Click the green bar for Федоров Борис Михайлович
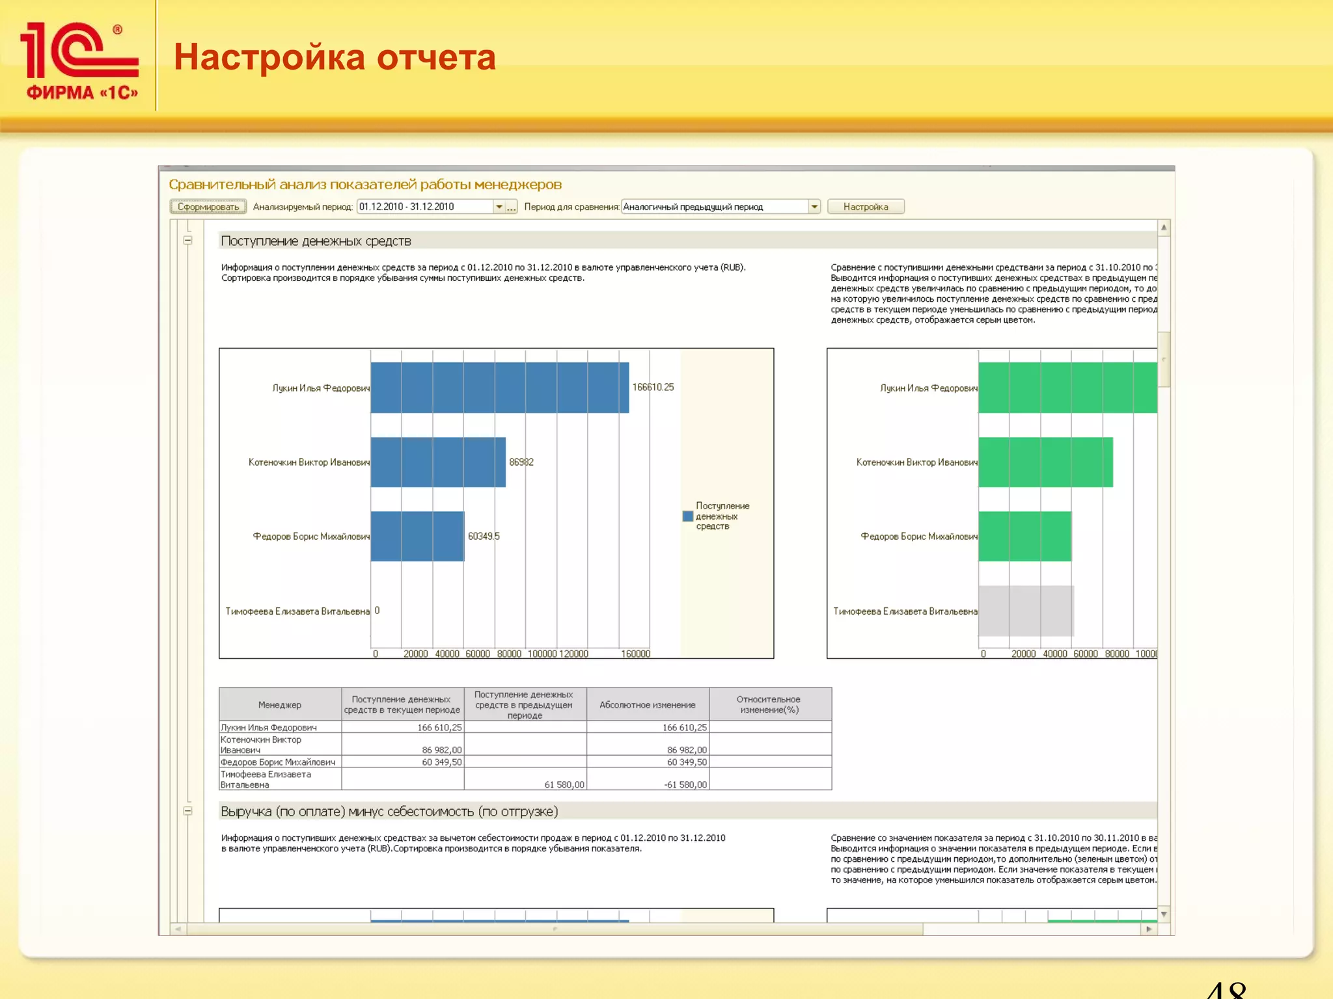Screen dimensions: 1333x999 (1024, 537)
